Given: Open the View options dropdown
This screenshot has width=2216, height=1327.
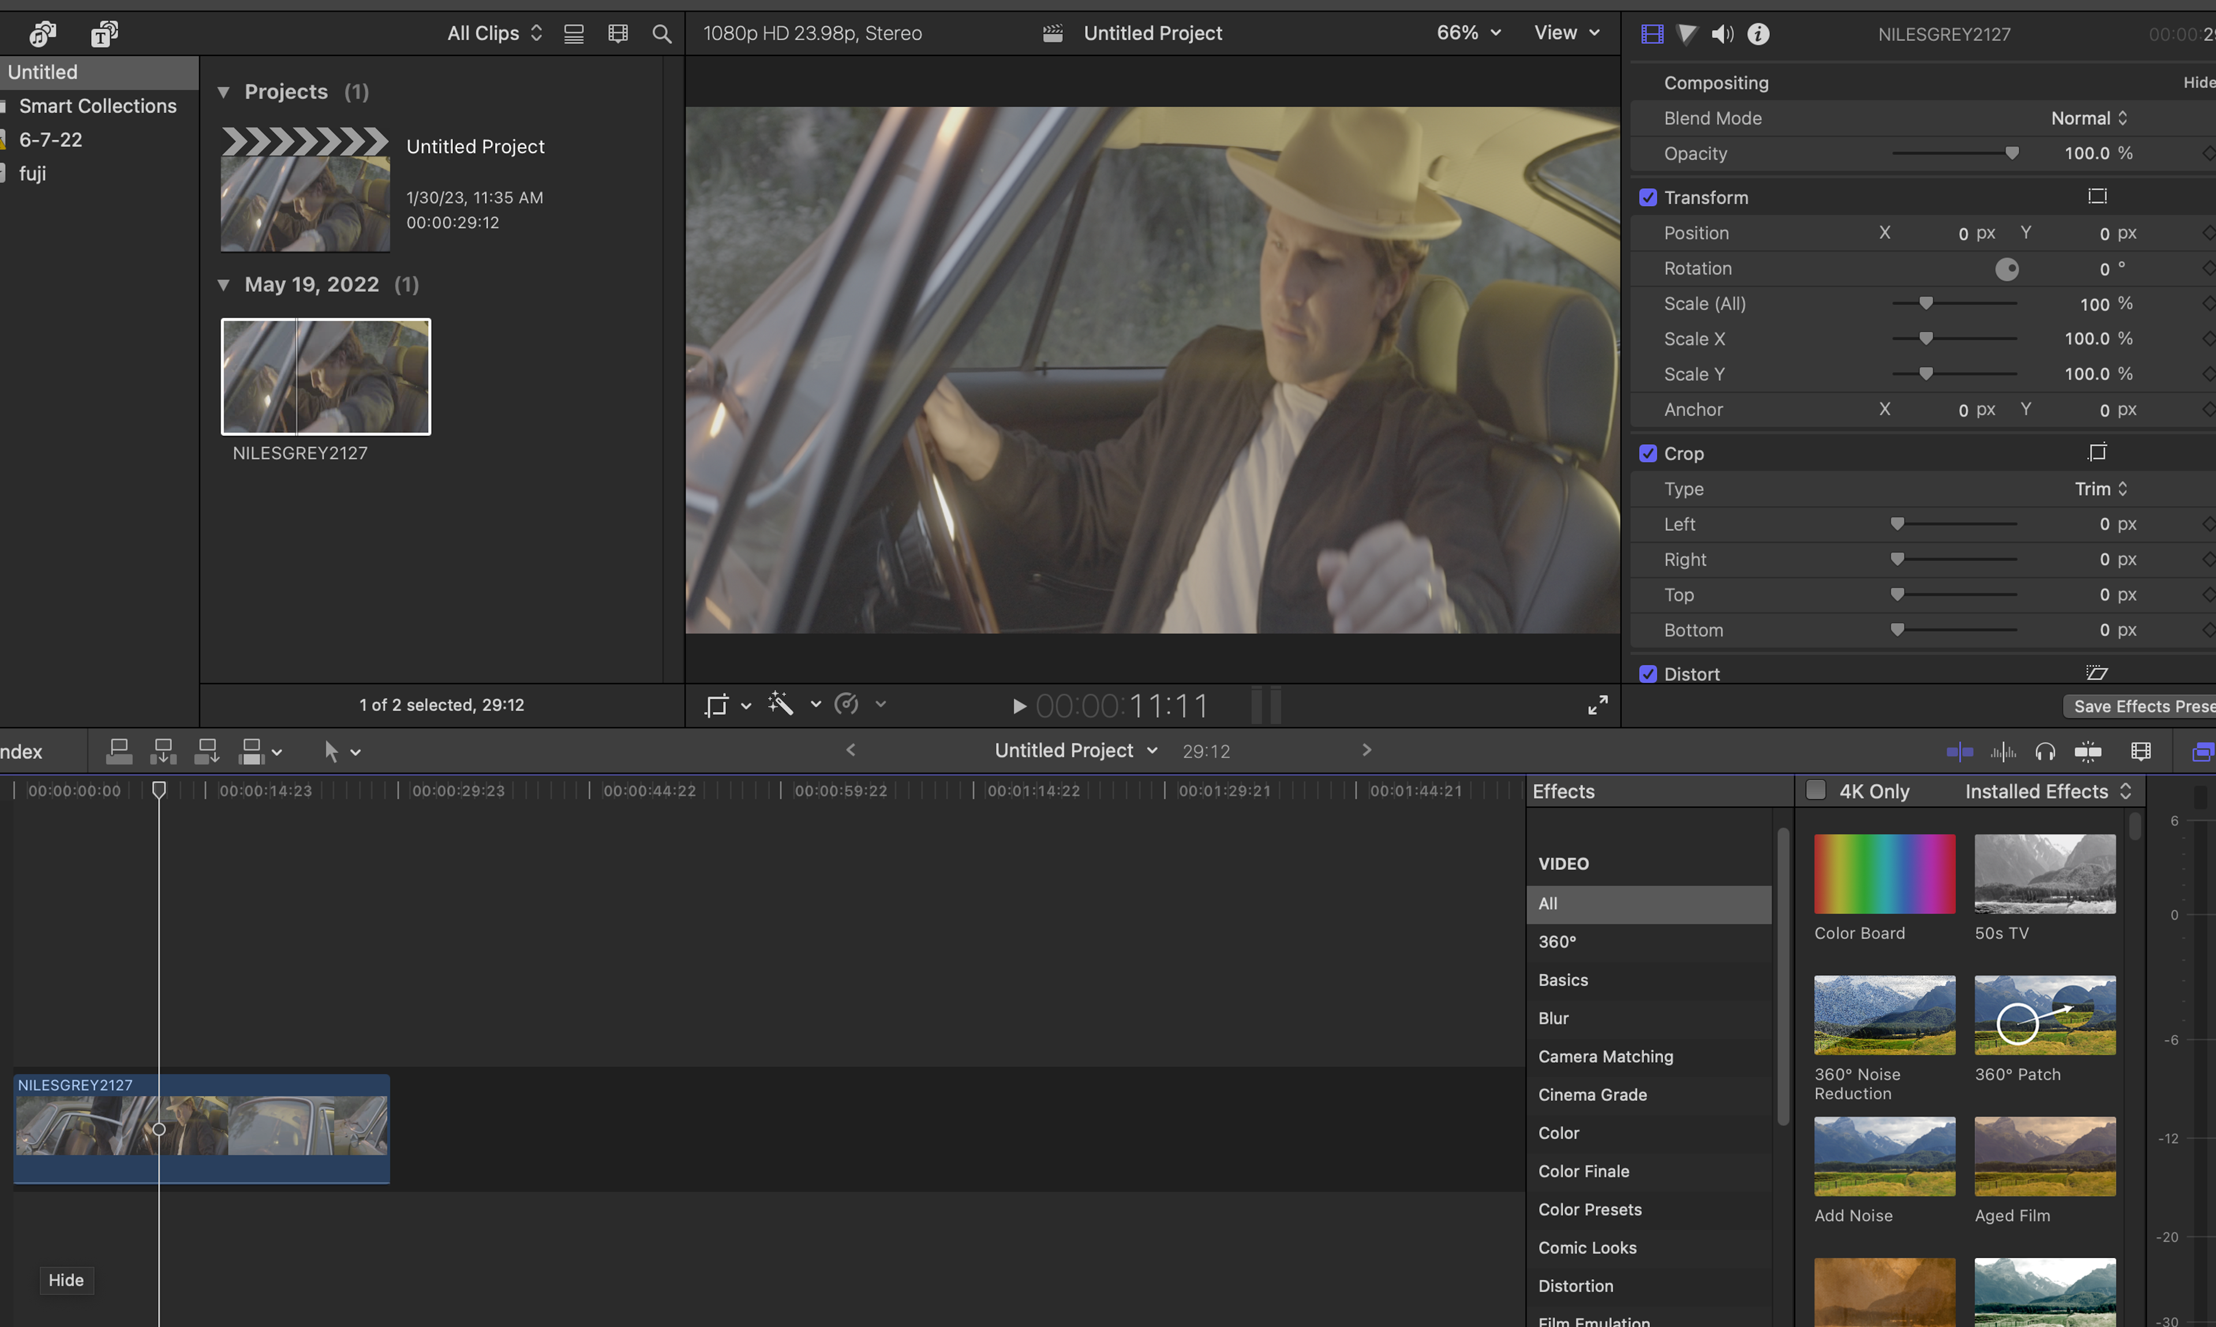Looking at the screenshot, I should pos(1567,33).
